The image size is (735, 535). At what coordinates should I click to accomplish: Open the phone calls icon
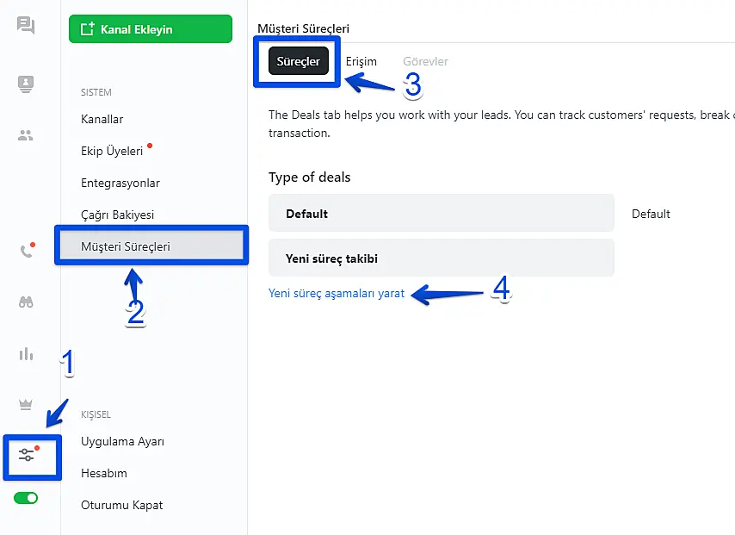click(26, 252)
